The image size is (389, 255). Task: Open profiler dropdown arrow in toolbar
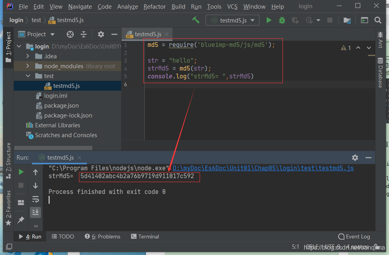(318, 20)
